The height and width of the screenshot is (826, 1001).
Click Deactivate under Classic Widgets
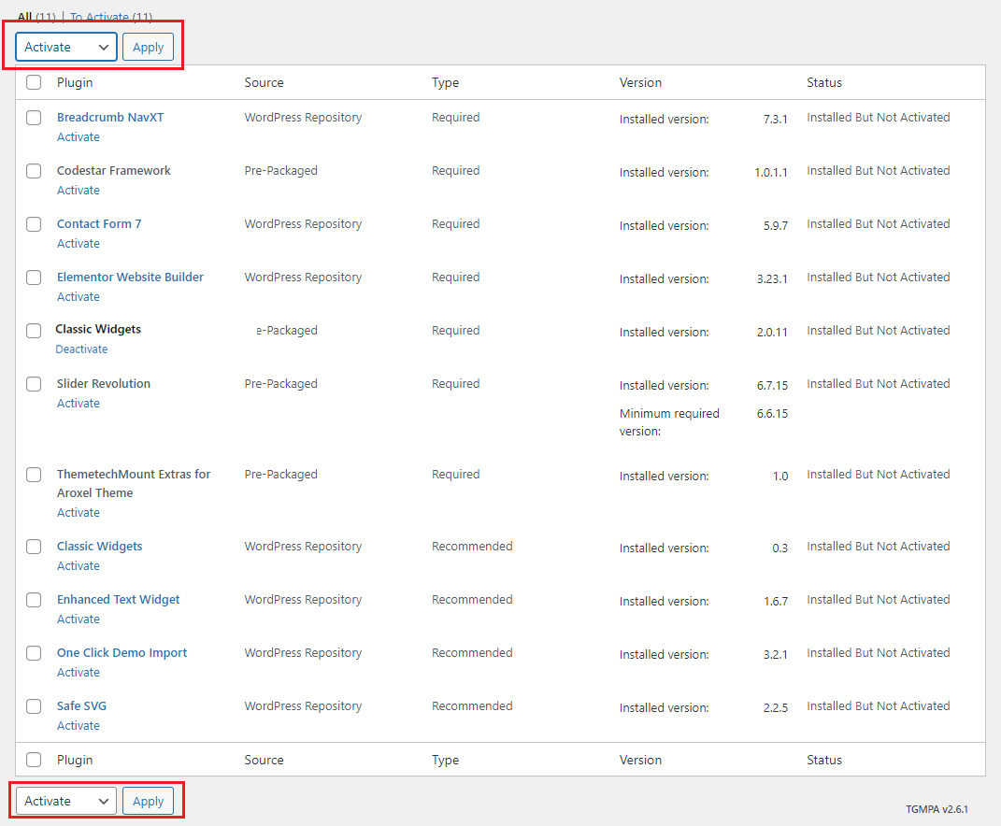81,349
